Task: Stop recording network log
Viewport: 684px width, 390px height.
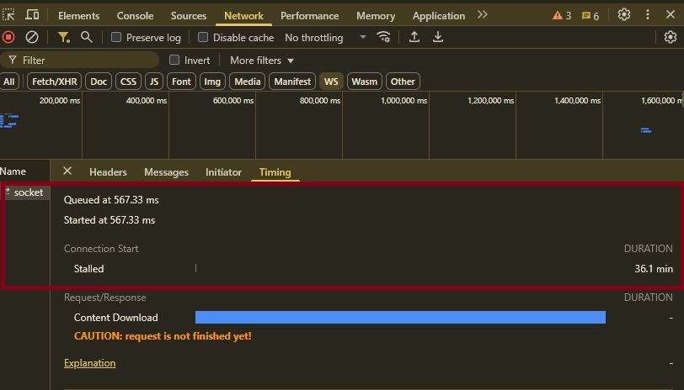Action: tap(8, 37)
